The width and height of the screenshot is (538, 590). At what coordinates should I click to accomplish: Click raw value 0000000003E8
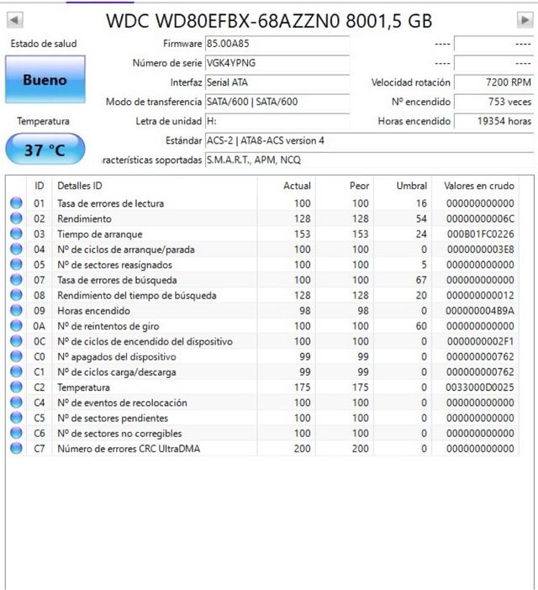[481, 250]
